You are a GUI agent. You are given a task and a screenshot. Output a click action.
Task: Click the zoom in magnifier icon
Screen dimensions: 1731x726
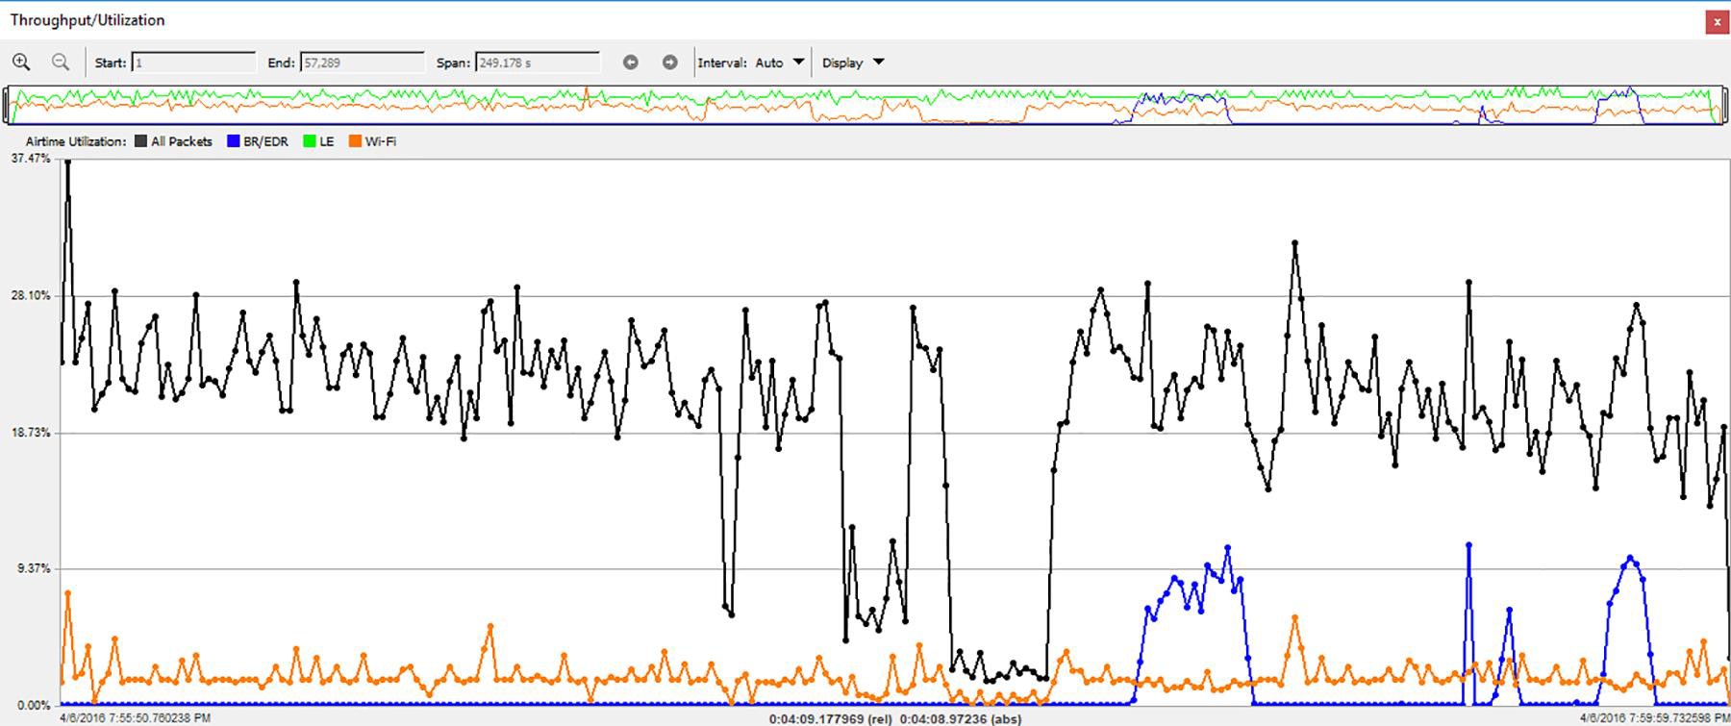(21, 63)
